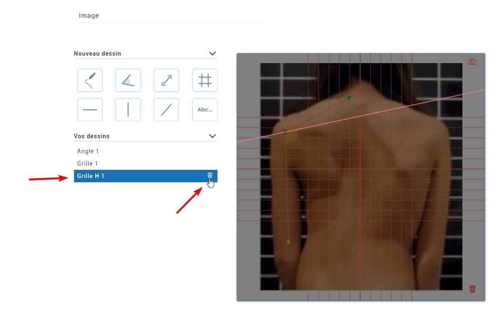The image size is (504, 323).
Task: Select the diagonal line segment tool
Action: (166, 110)
